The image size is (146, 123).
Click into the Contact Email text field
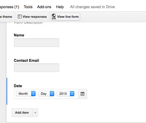tap(36, 68)
